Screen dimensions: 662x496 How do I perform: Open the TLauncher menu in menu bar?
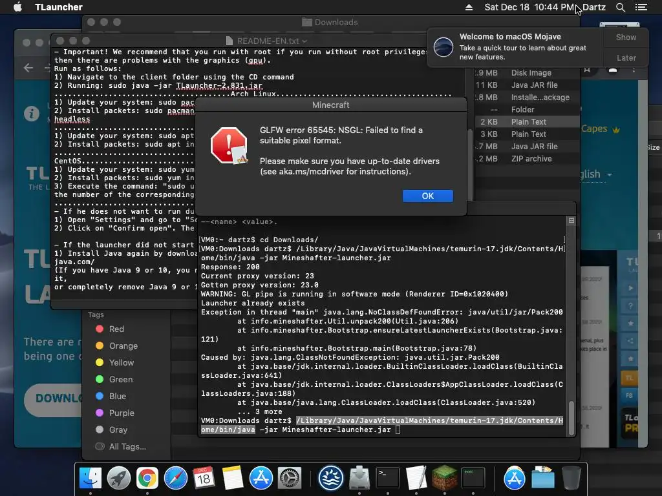pyautogui.click(x=59, y=7)
